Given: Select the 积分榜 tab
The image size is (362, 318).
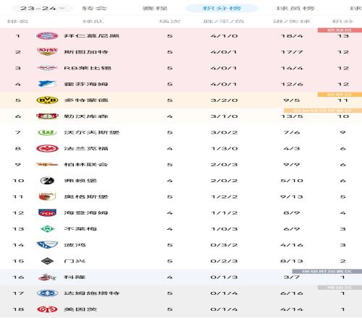Looking at the screenshot, I should tap(222, 8).
